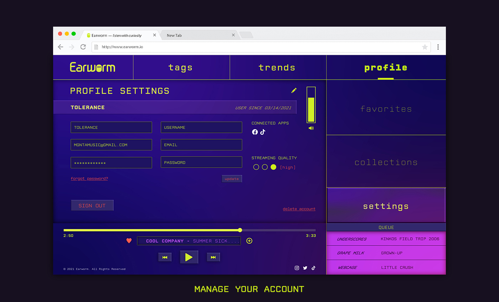The image size is (499, 302).
Task: Click the update button
Action: pos(232,179)
